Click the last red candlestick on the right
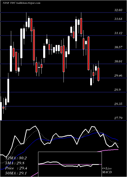 coord(99,74)
